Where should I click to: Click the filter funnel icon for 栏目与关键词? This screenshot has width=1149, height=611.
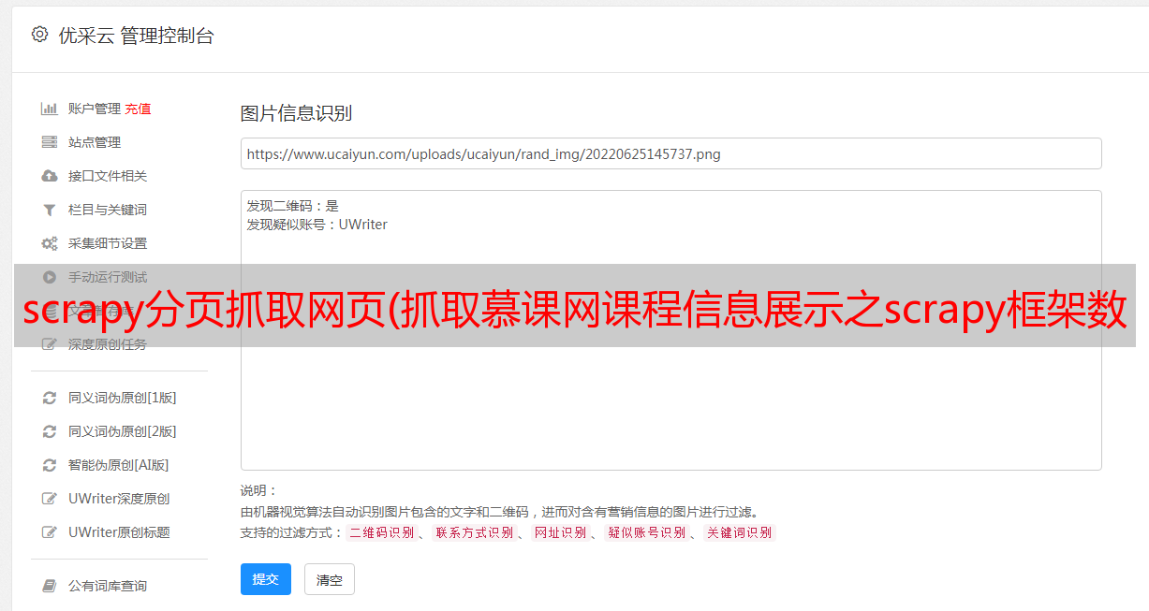tap(50, 210)
